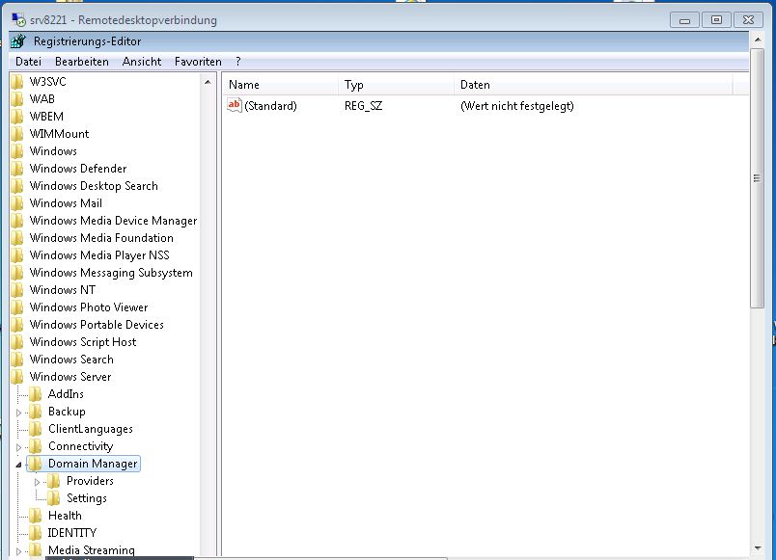Click the IDENTITY folder icon
776x560 pixels.
[x=35, y=533]
